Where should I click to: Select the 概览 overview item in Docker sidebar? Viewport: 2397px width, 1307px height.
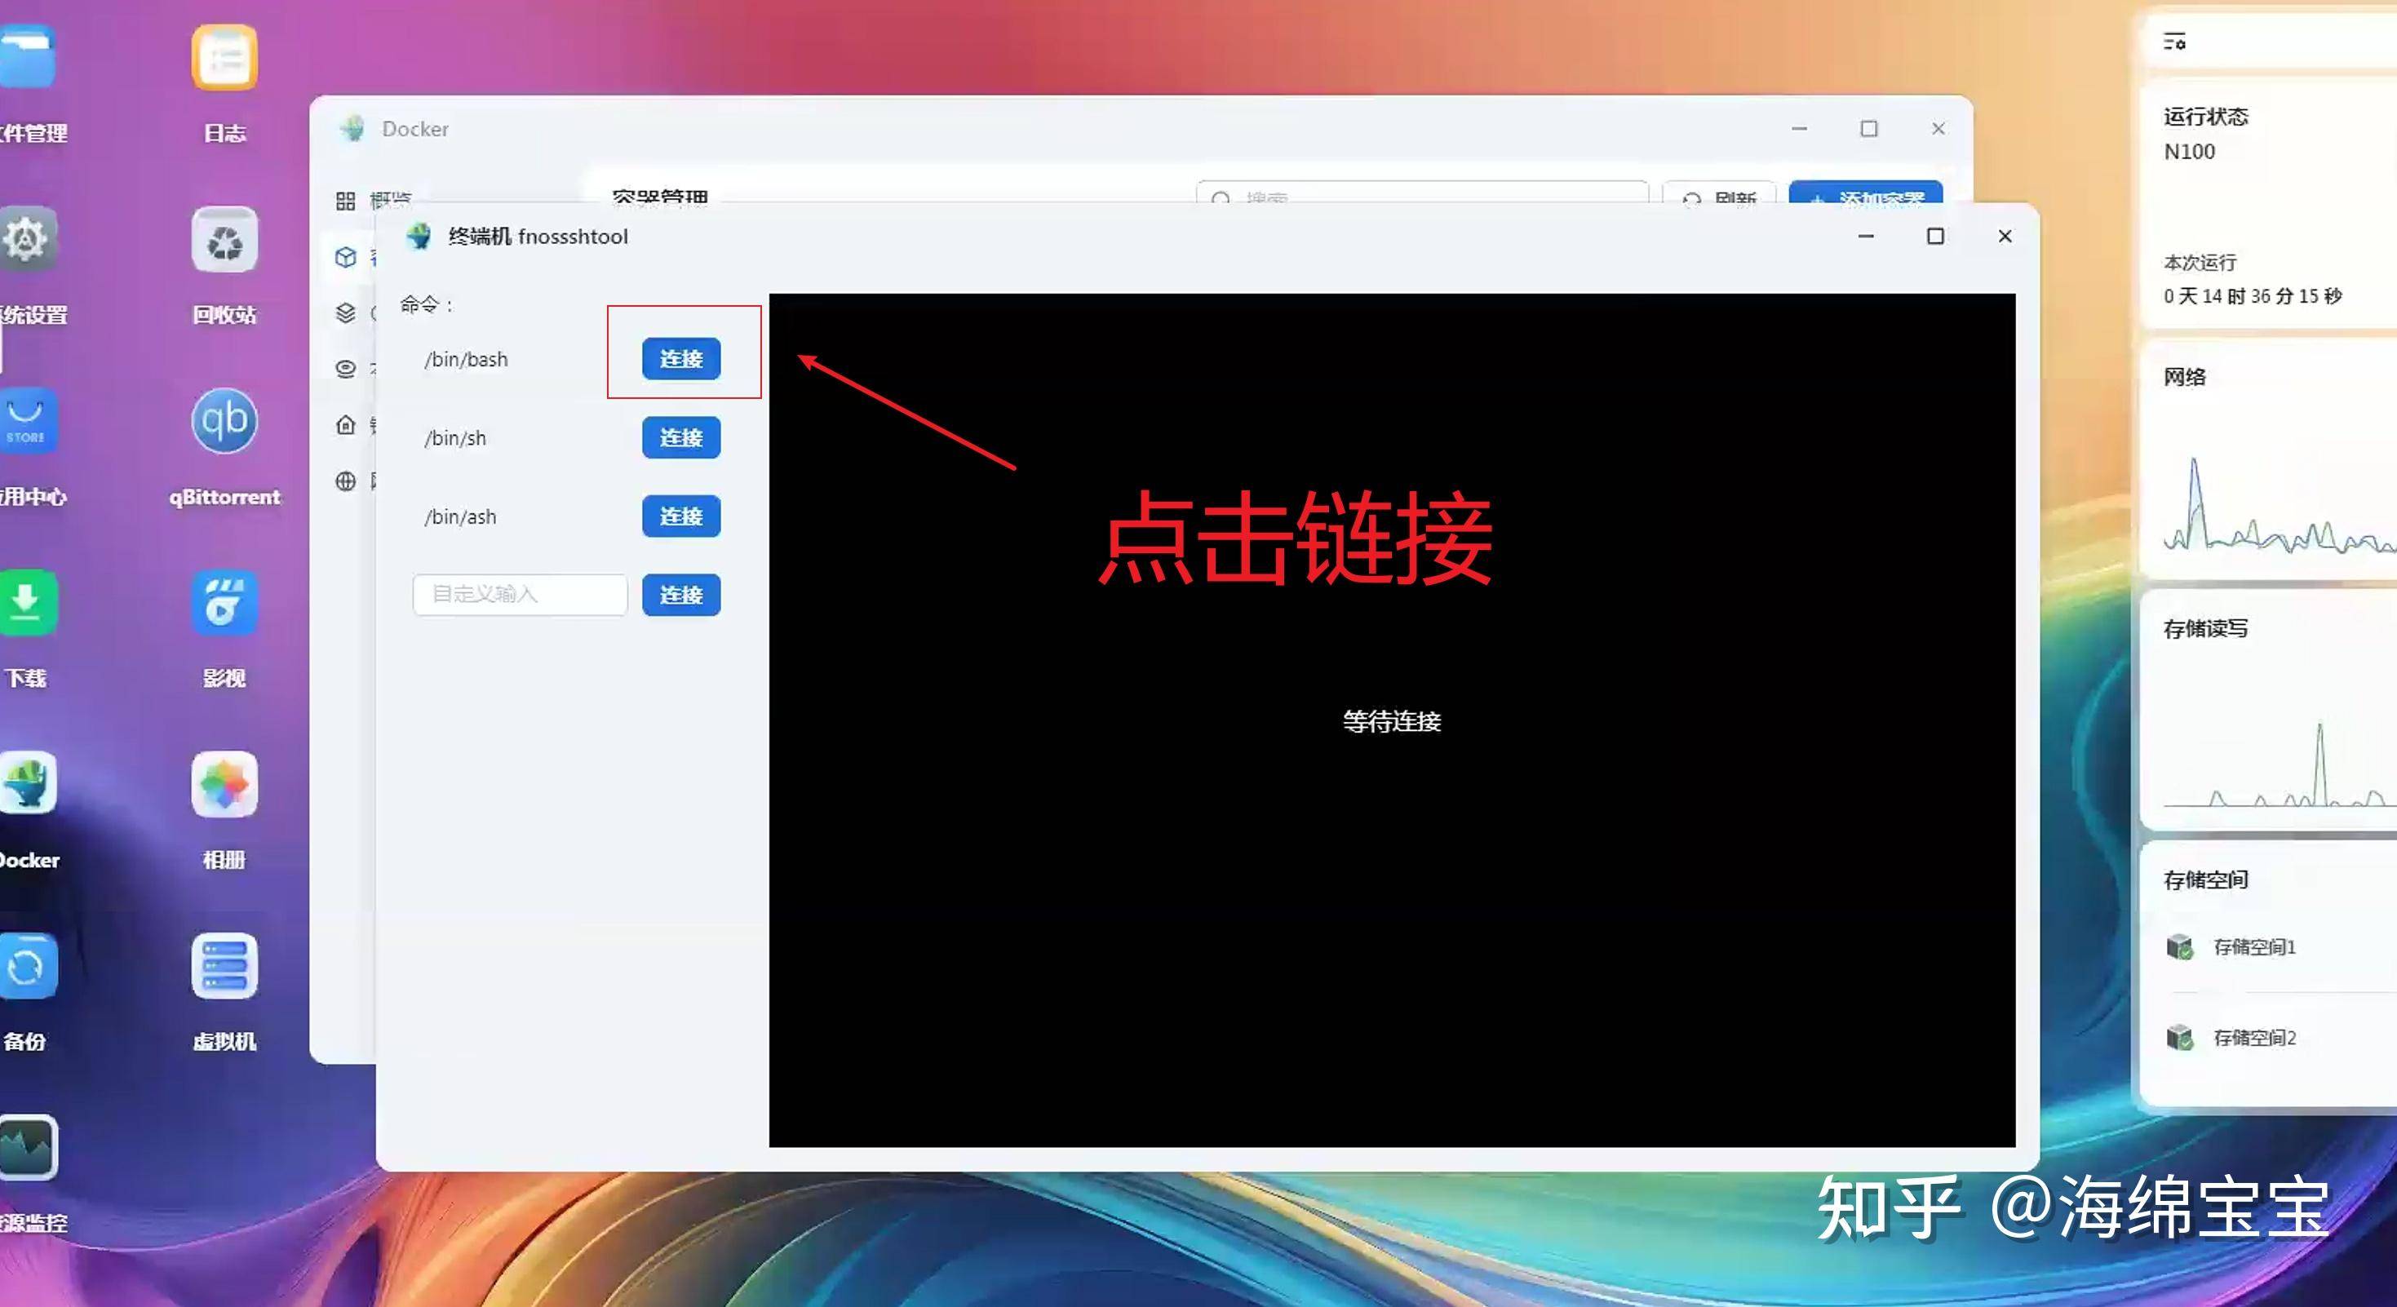[x=374, y=200]
